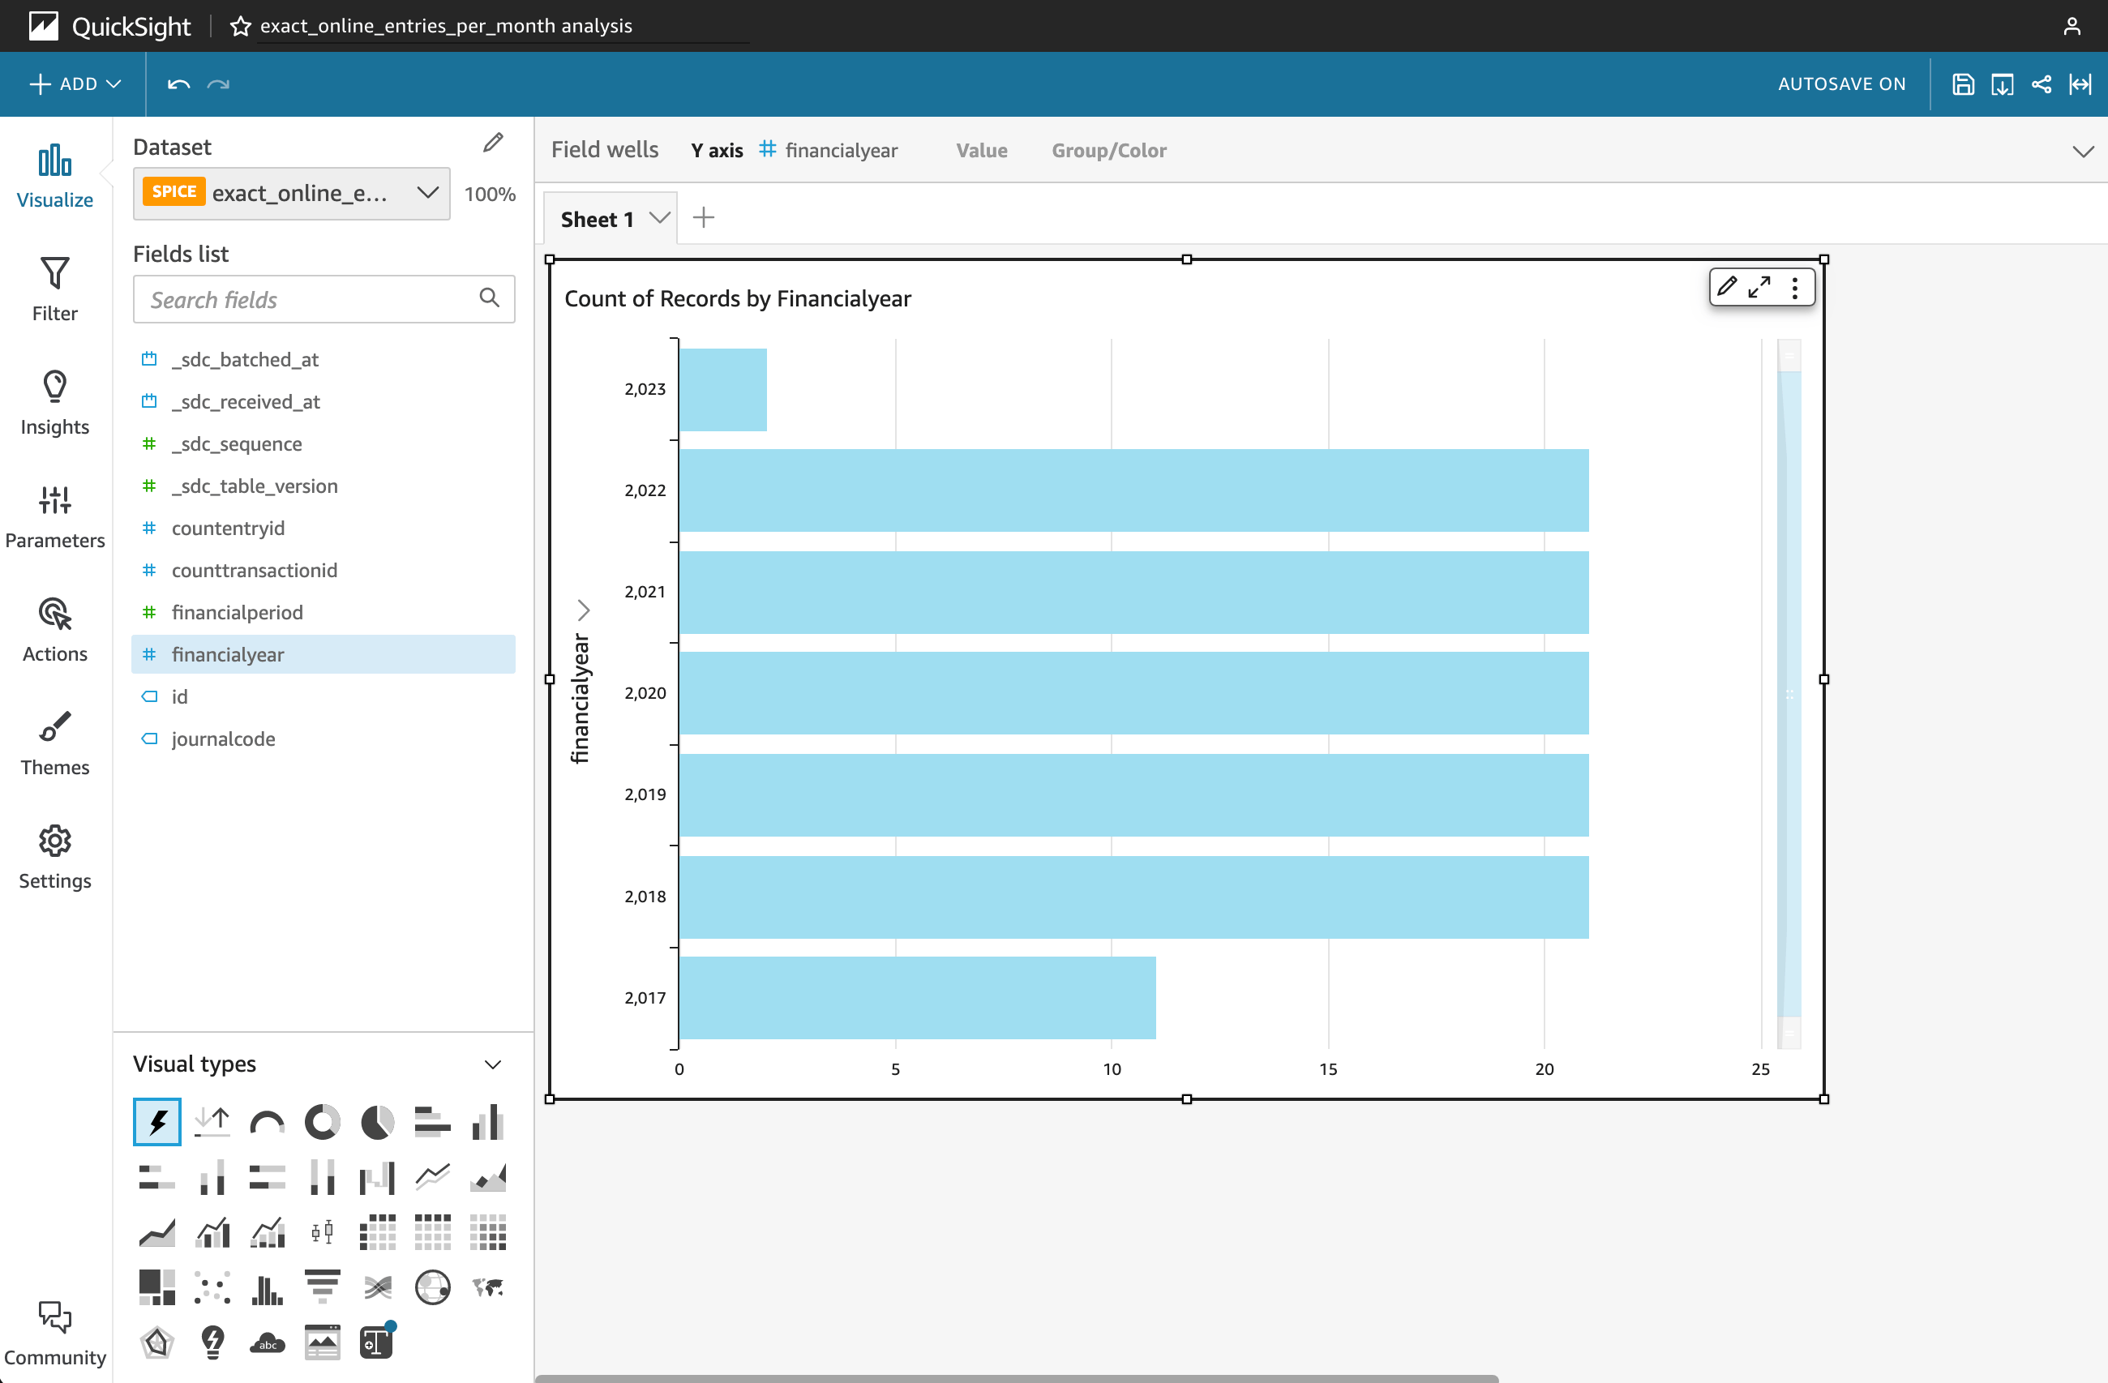Choose the box plot visual type
Image resolution: width=2108 pixels, height=1383 pixels.
[x=323, y=1232]
